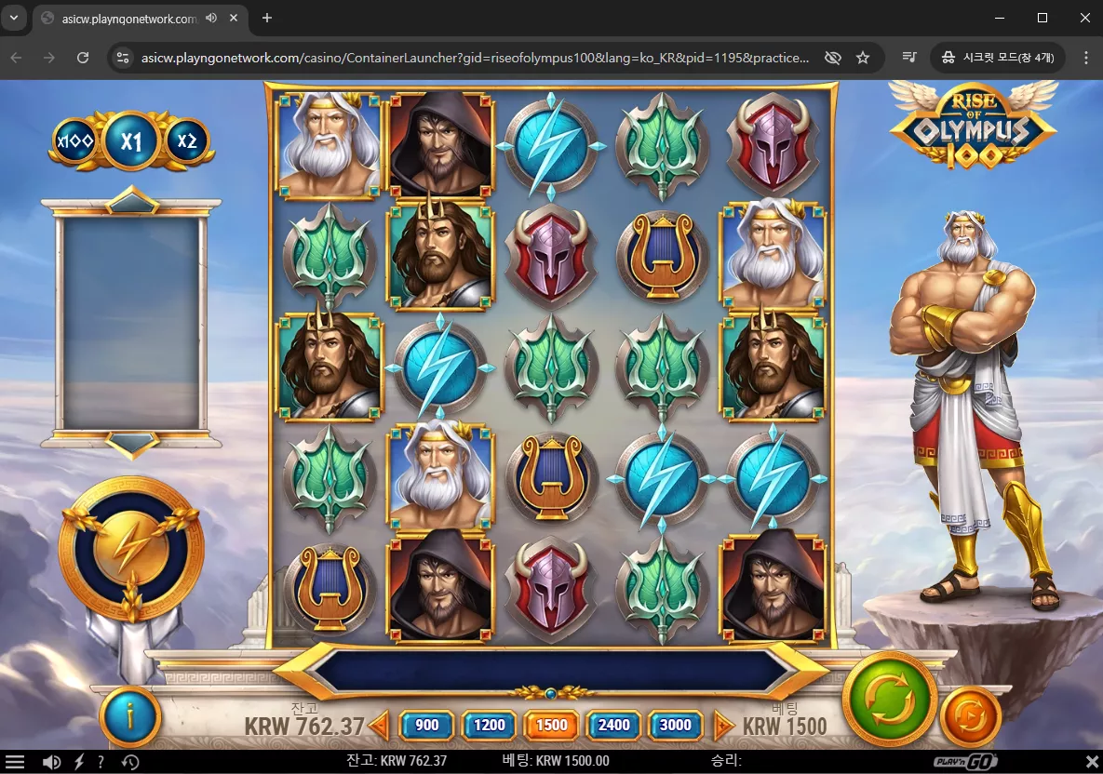Click the Zeus symbol in the top row
Viewport: 1103px width, 774px height.
click(330, 145)
